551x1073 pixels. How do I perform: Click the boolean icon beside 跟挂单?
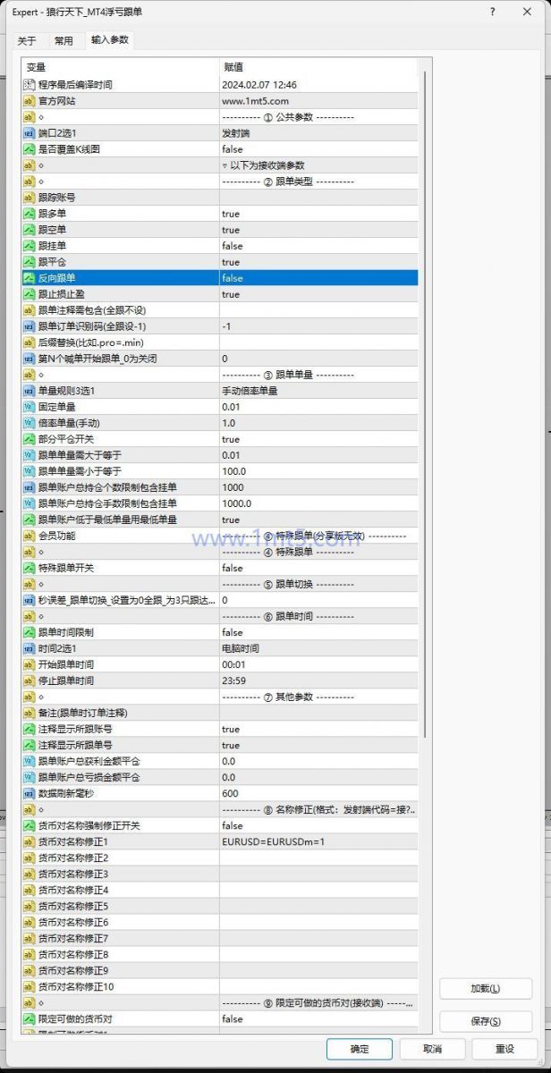(29, 246)
